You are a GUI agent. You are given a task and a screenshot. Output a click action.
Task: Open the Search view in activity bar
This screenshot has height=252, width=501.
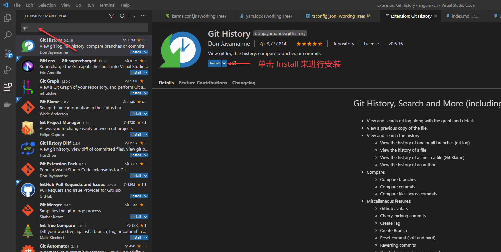7,35
